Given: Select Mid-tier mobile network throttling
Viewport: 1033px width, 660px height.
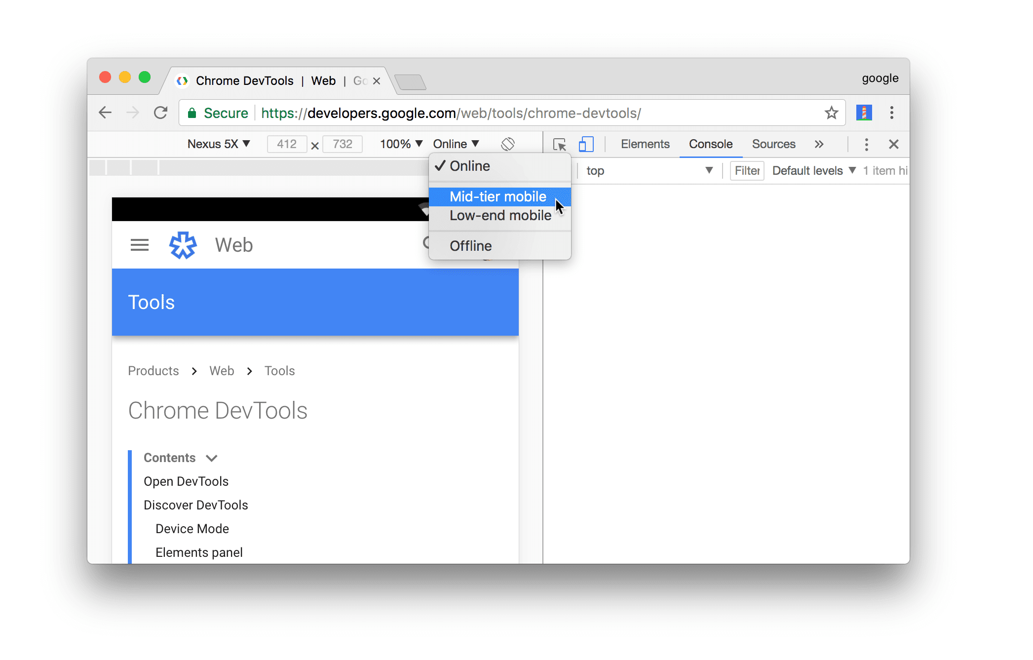Looking at the screenshot, I should click(497, 196).
